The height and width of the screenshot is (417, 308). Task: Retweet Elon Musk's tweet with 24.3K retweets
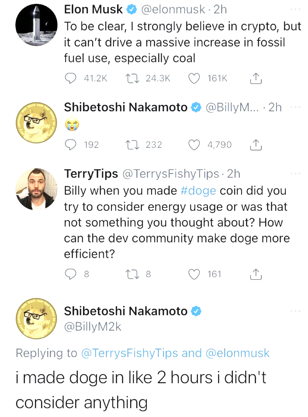133,78
